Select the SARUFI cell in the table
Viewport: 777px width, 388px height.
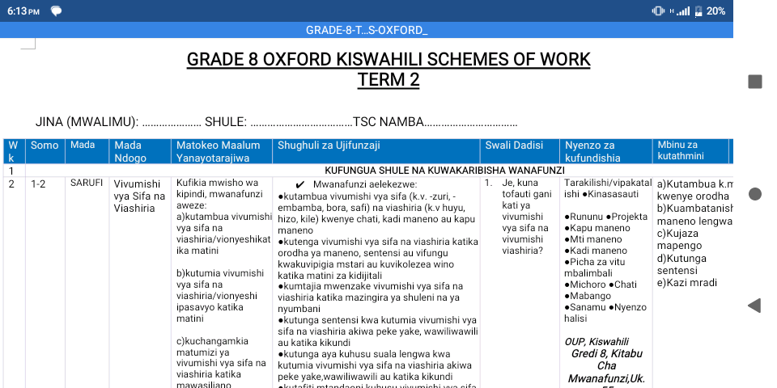(86, 183)
